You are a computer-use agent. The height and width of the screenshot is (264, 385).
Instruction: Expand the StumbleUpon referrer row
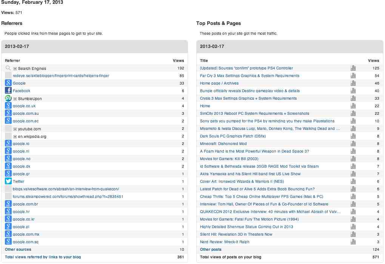pos(15,99)
